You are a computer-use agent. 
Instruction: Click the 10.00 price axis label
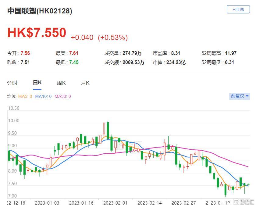click(14, 121)
